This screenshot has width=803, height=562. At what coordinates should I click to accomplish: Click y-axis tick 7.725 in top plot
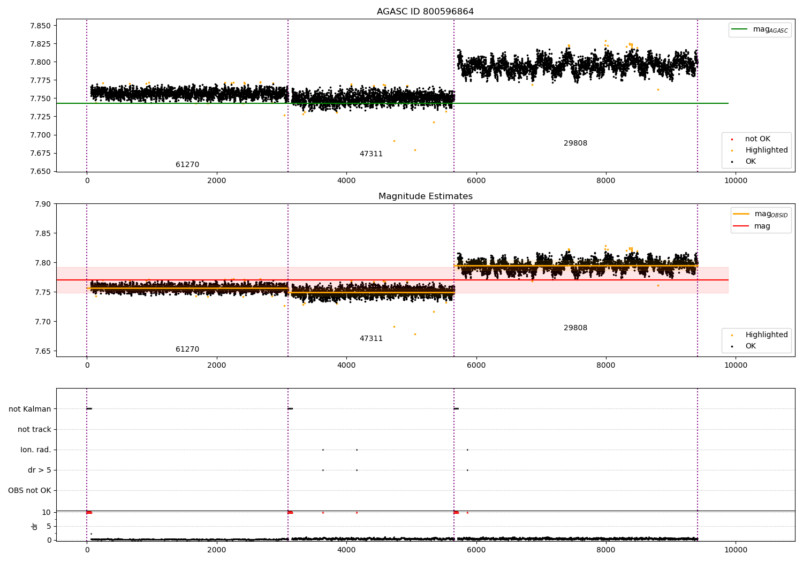coord(40,117)
